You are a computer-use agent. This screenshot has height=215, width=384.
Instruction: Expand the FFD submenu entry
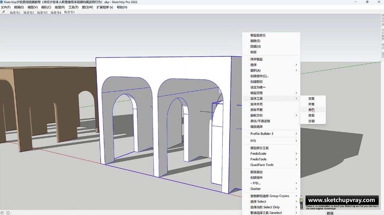point(271,141)
